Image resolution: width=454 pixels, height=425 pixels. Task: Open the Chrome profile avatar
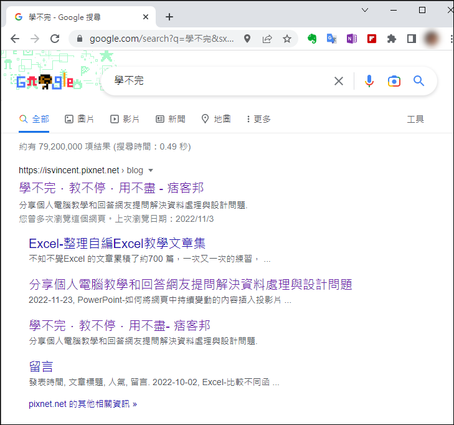point(431,39)
